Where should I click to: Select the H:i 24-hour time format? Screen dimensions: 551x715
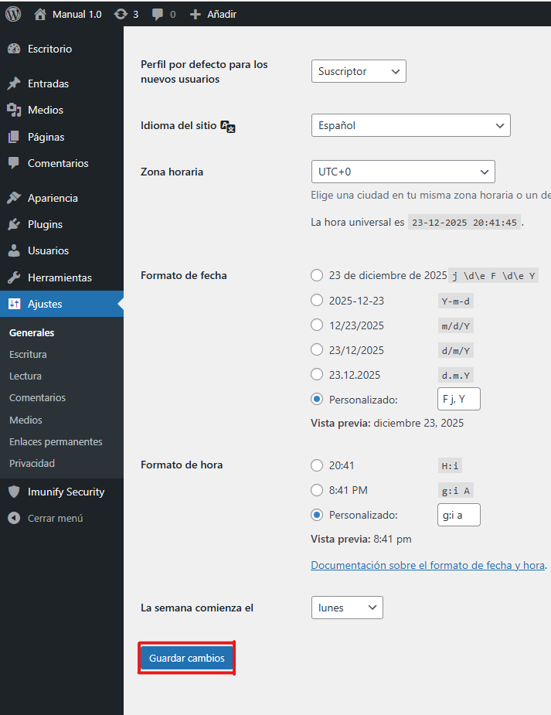point(317,465)
